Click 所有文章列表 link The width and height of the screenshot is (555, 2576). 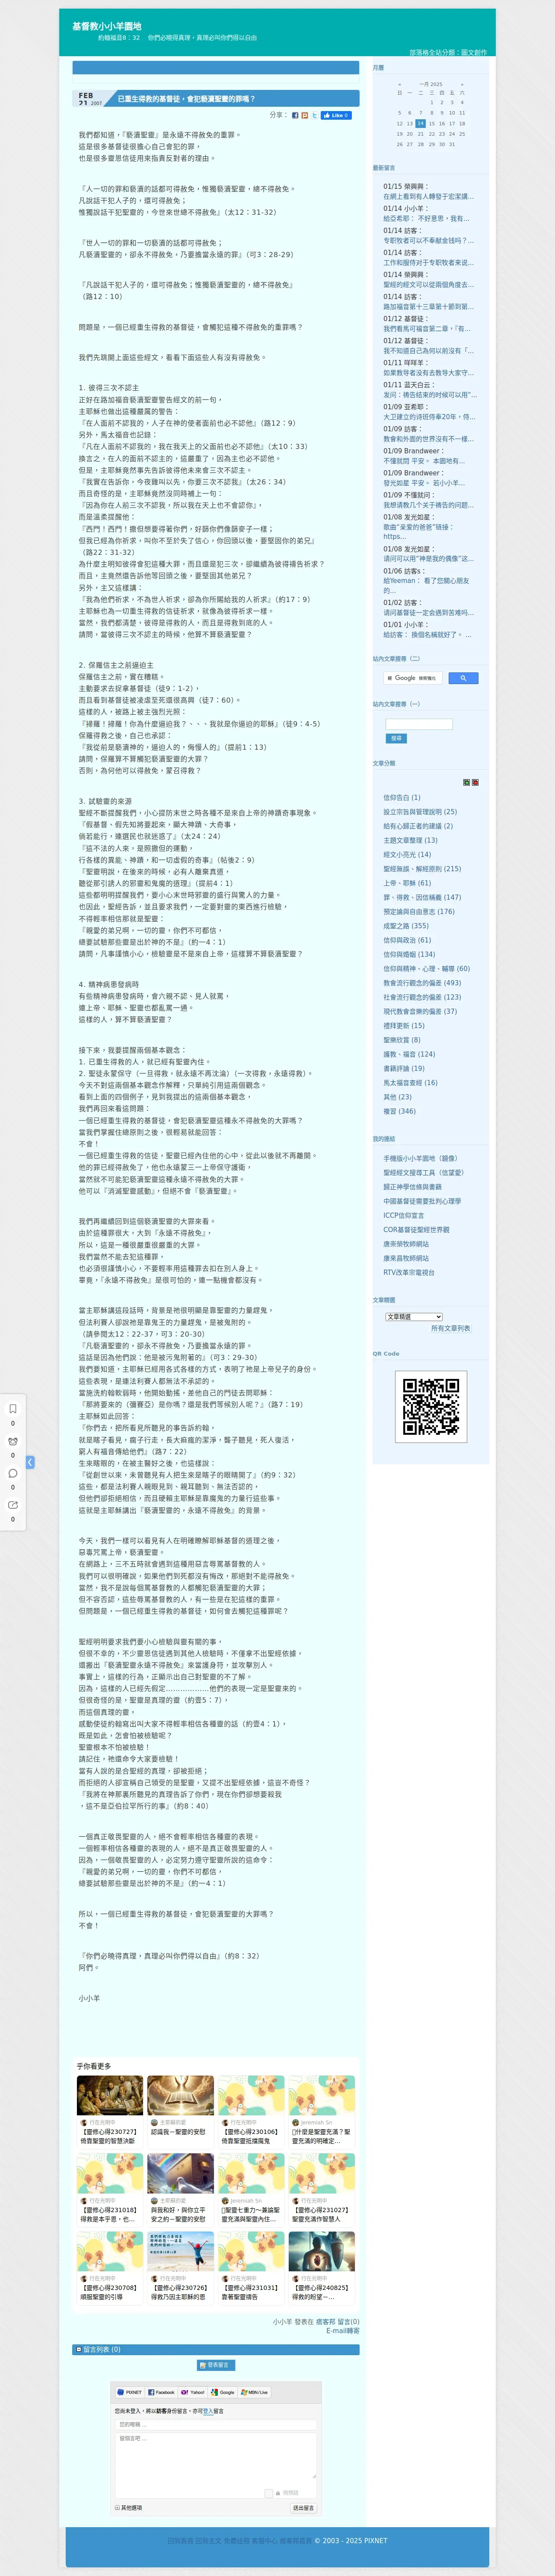(450, 1329)
